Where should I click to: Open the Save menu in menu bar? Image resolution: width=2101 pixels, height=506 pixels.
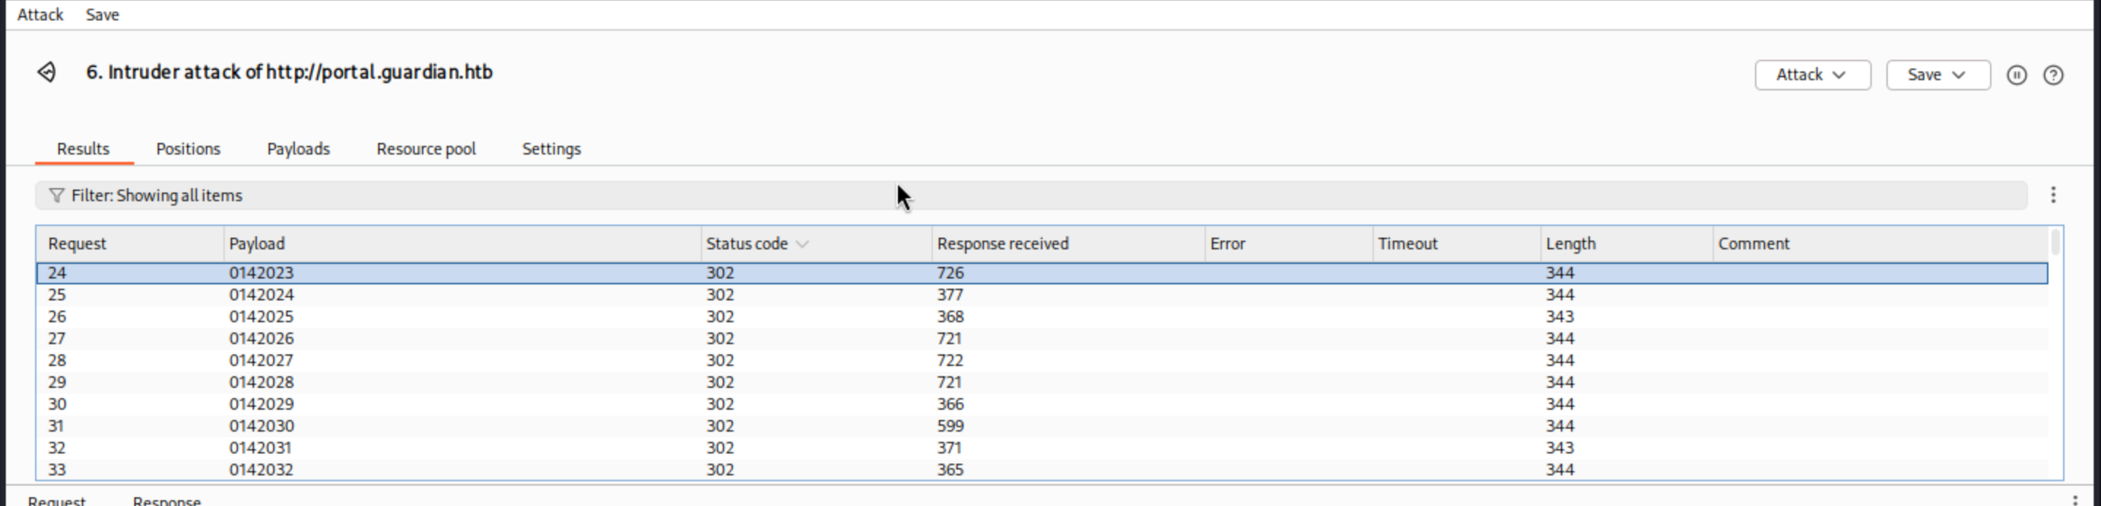[x=102, y=15]
